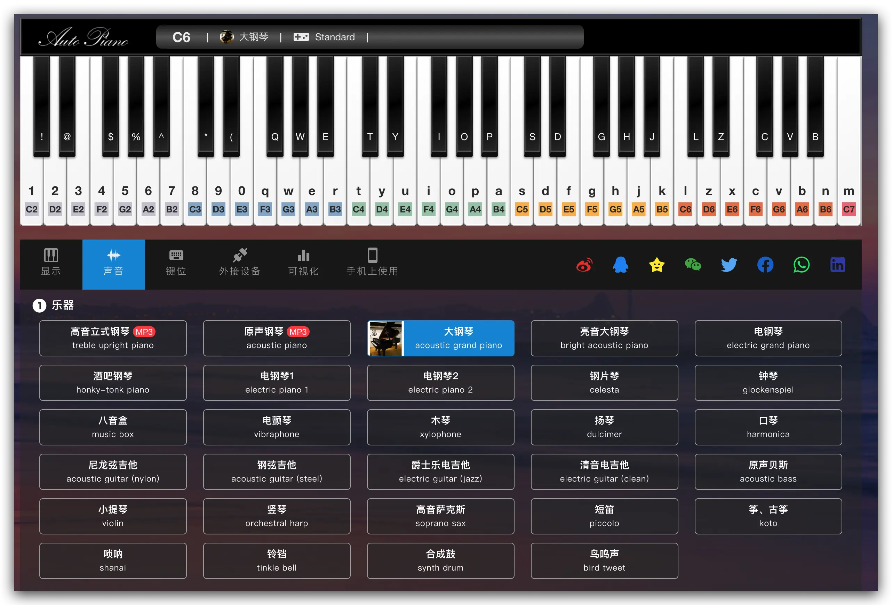Click the piano avatar in header bar
Screen dimensions: 892x605
[x=226, y=37]
